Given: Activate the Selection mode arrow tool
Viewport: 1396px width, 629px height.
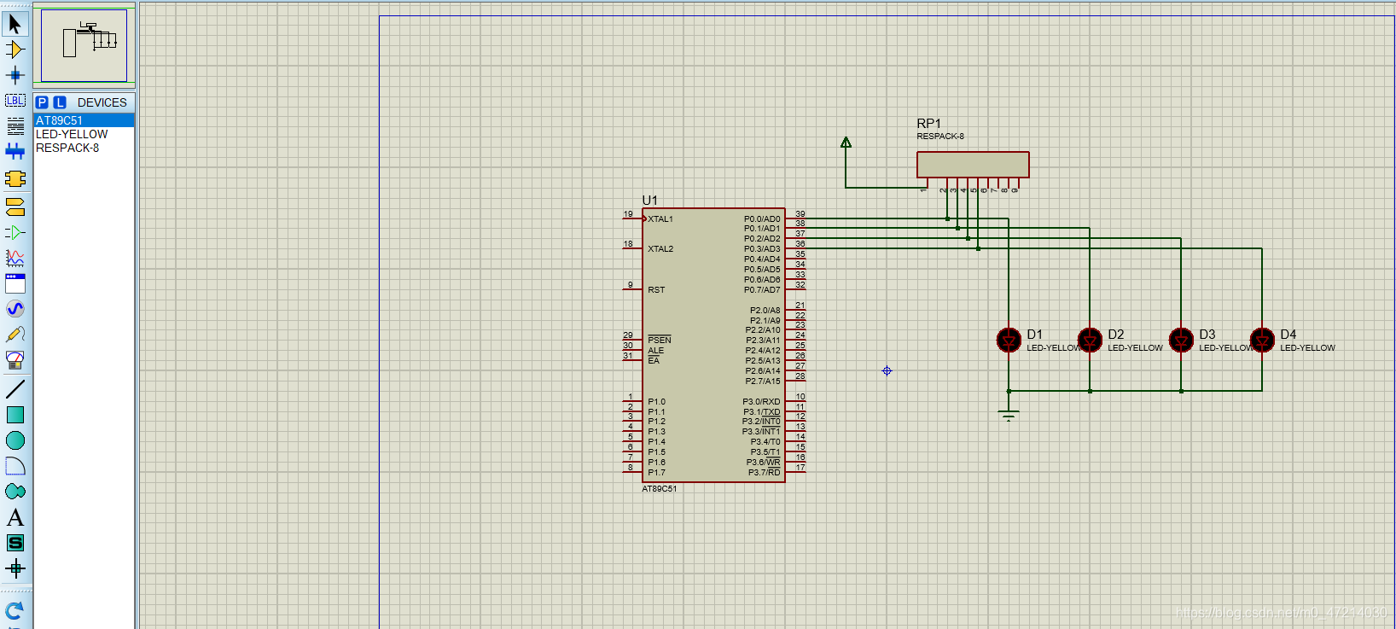Looking at the screenshot, I should click(x=15, y=24).
